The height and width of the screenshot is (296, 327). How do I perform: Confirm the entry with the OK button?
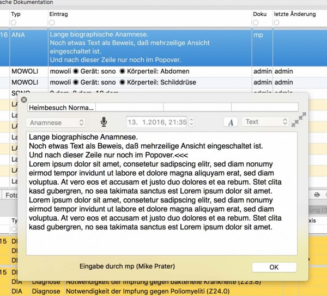click(274, 267)
